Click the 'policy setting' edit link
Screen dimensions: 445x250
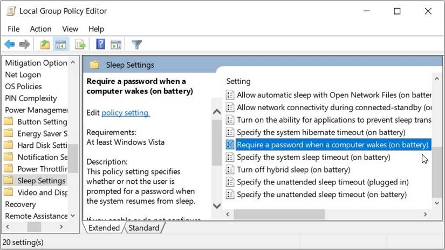[125, 113]
